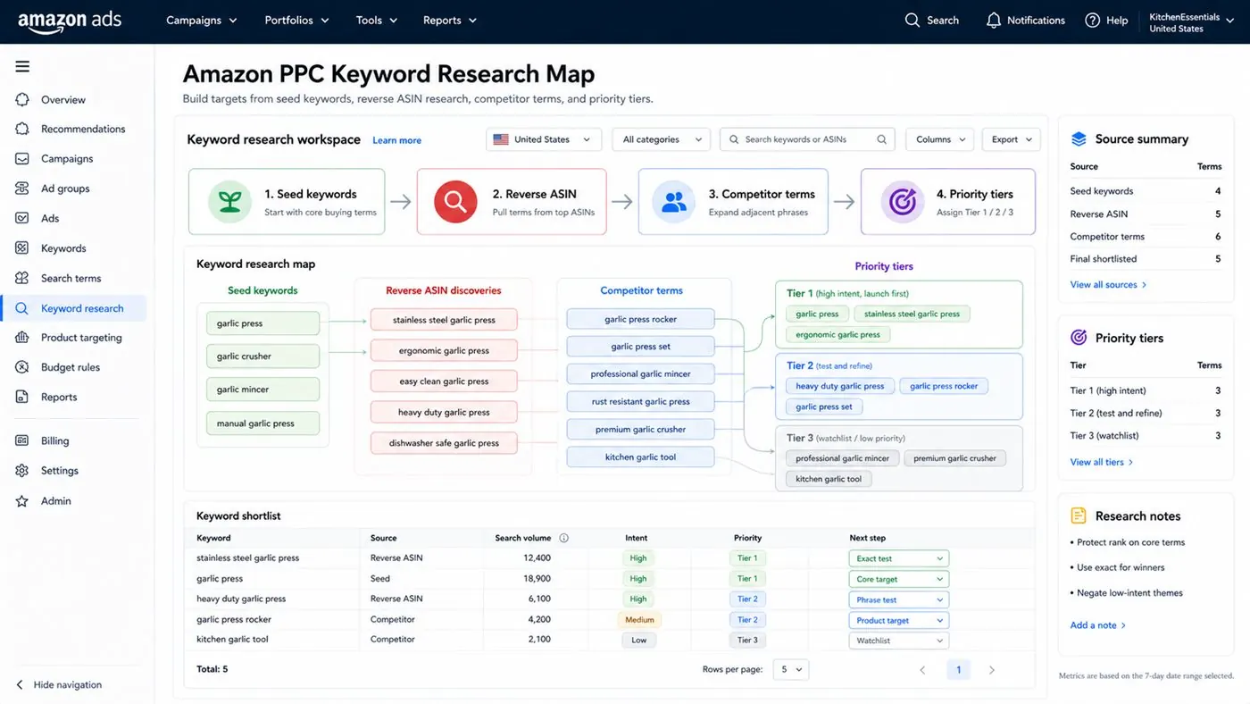The height and width of the screenshot is (704, 1250).
Task: Click the Settings gear icon
Action: [22, 471]
